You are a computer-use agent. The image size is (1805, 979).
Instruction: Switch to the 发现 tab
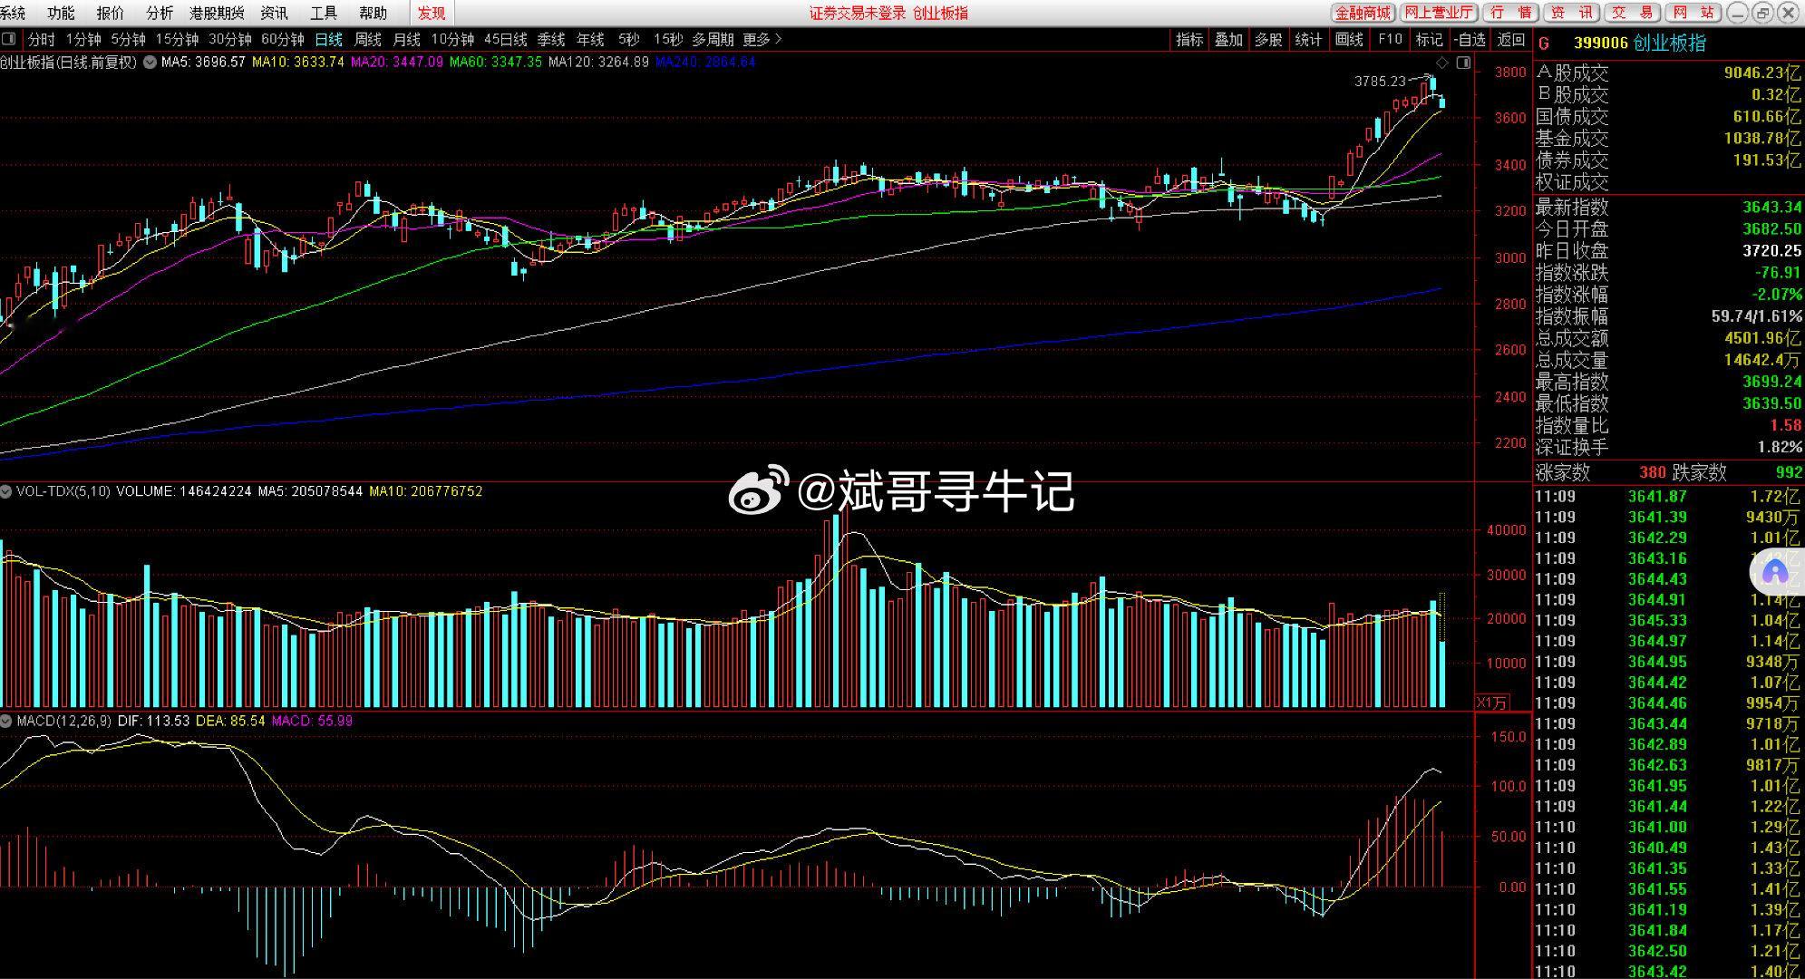tap(432, 13)
